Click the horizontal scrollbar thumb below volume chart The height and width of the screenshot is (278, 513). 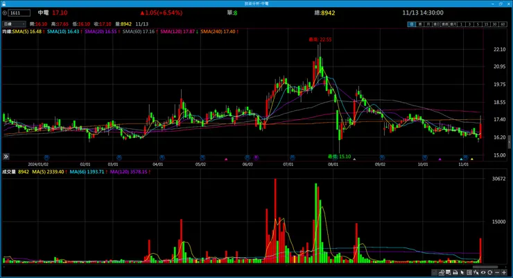click(485, 267)
